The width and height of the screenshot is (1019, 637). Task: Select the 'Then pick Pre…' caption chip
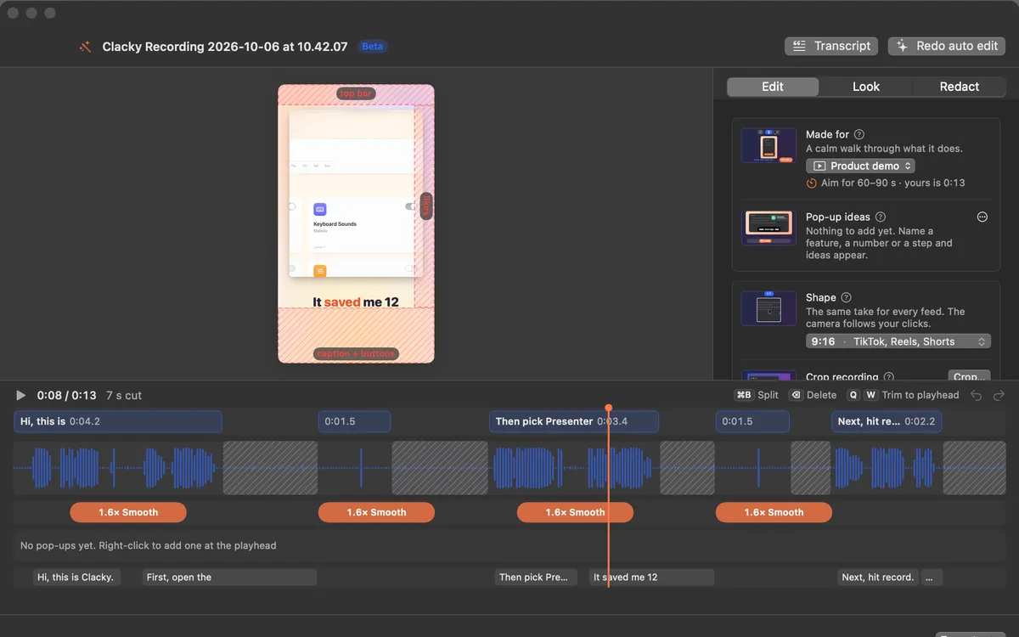(536, 578)
